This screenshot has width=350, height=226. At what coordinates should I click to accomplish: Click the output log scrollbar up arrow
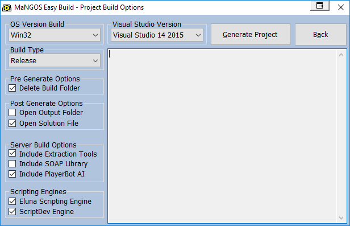pyautogui.click(x=341, y=55)
